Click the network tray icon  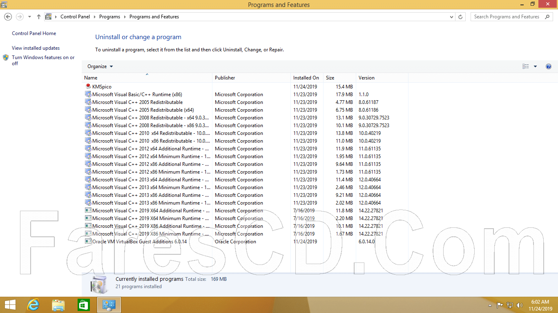510,305
